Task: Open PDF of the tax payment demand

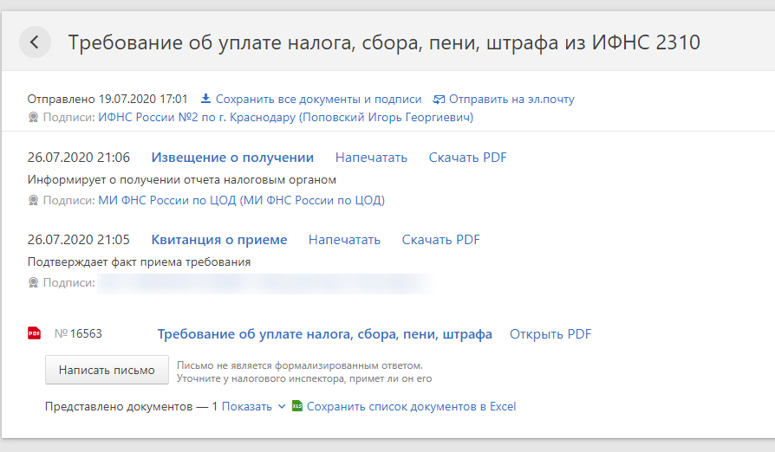Action: coord(550,334)
